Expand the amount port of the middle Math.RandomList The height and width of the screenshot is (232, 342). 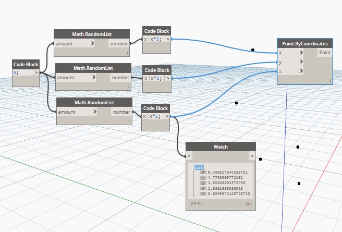click(x=94, y=77)
